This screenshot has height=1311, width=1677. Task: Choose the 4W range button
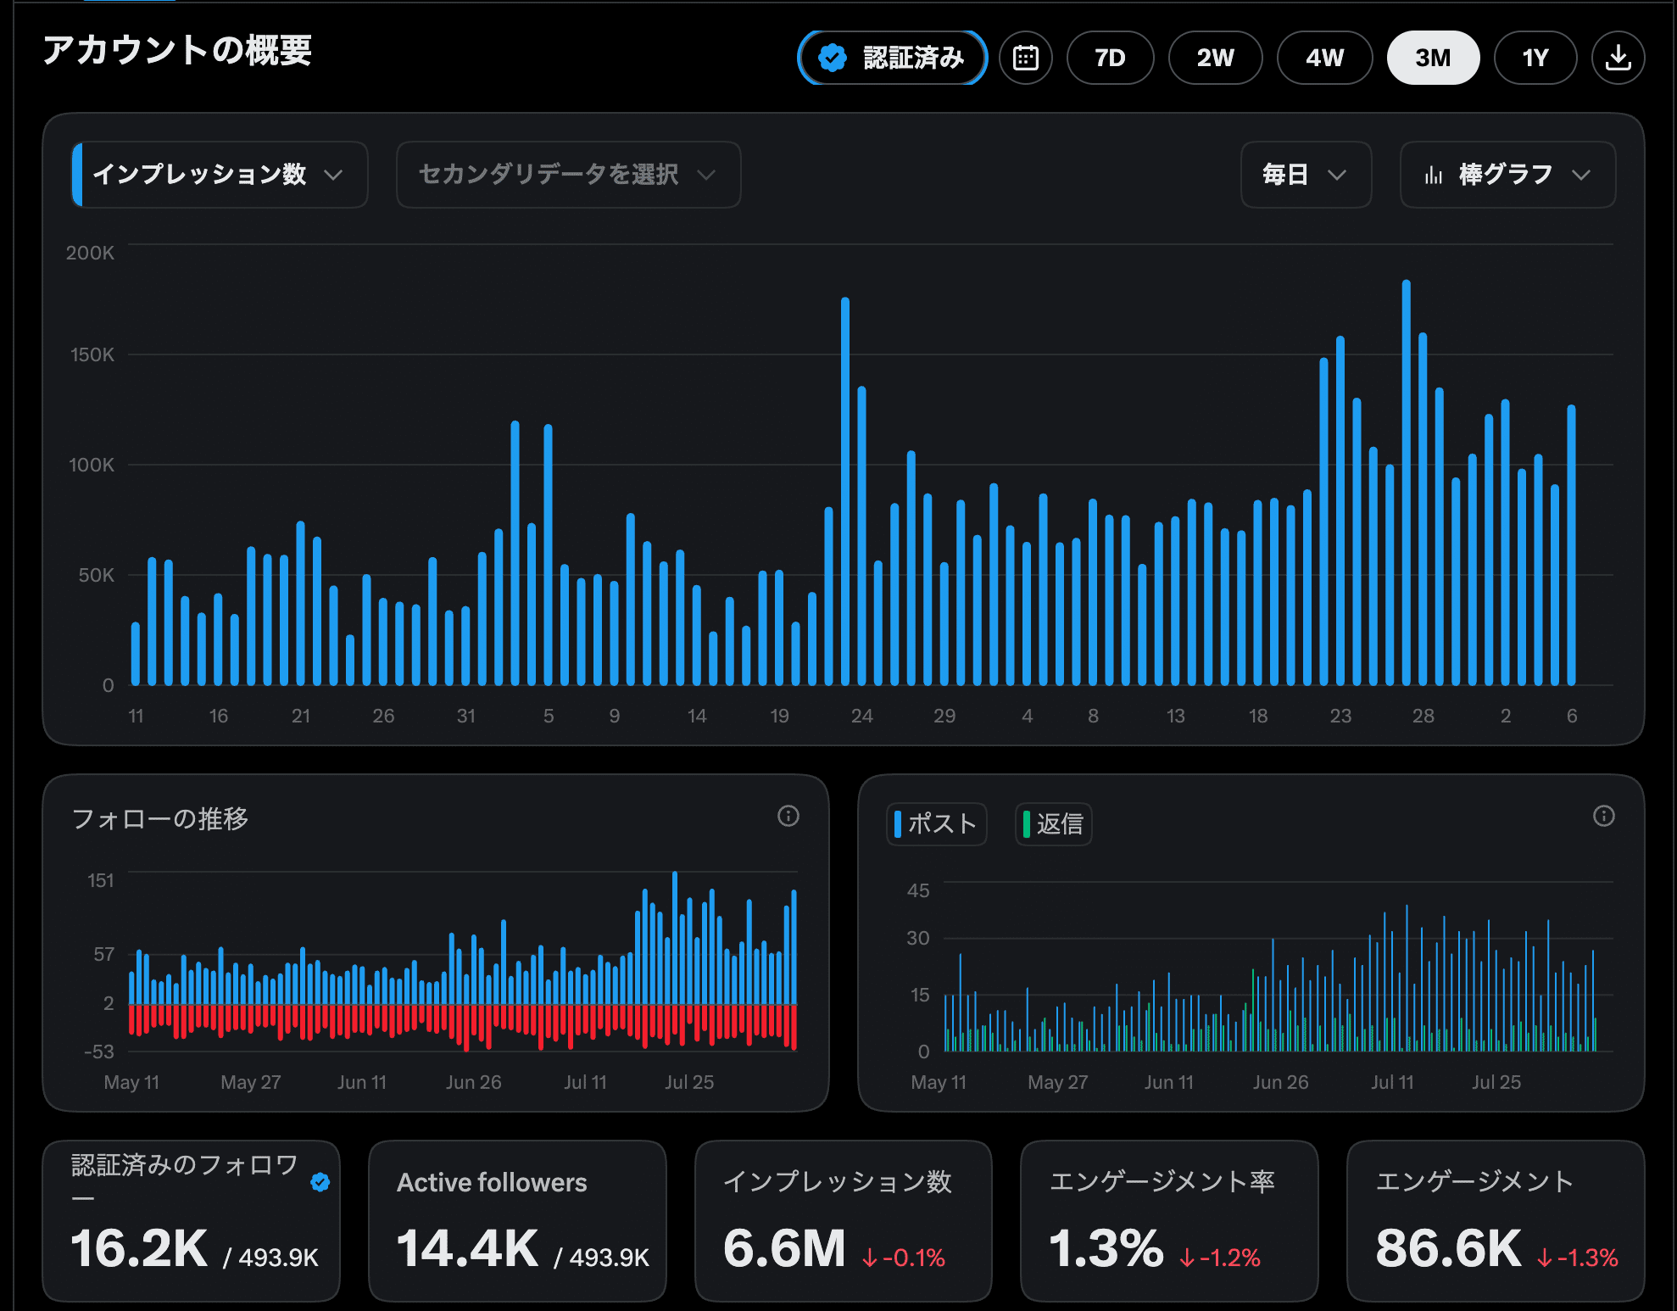1324,58
